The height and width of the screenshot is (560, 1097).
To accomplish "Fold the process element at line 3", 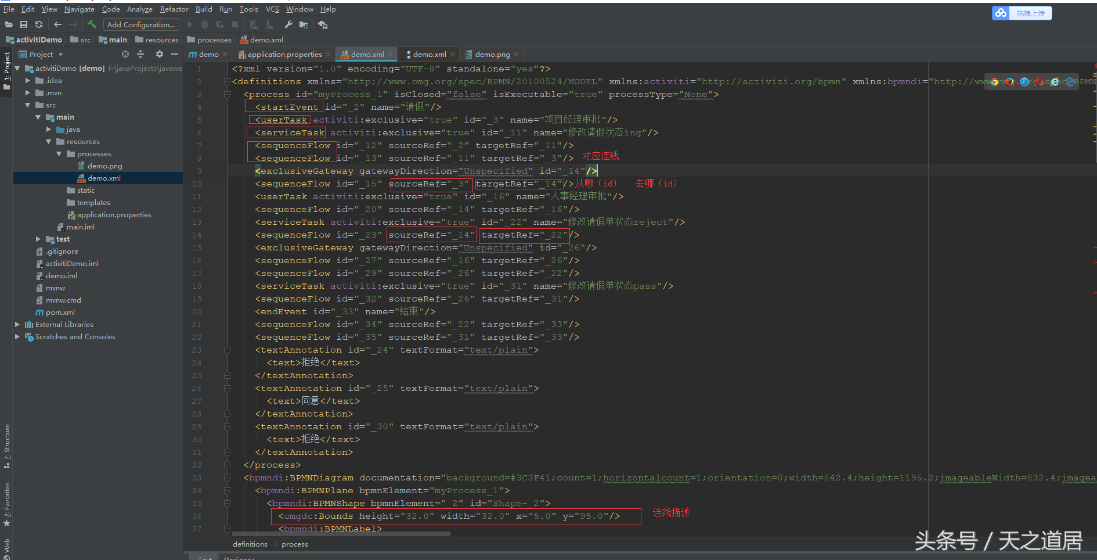I will pyautogui.click(x=227, y=94).
